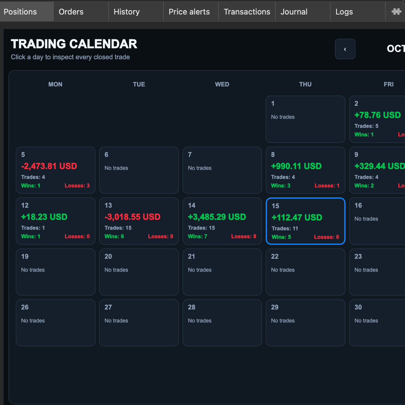Open the History tab
The height and width of the screenshot is (405, 405).
pyautogui.click(x=136, y=12)
